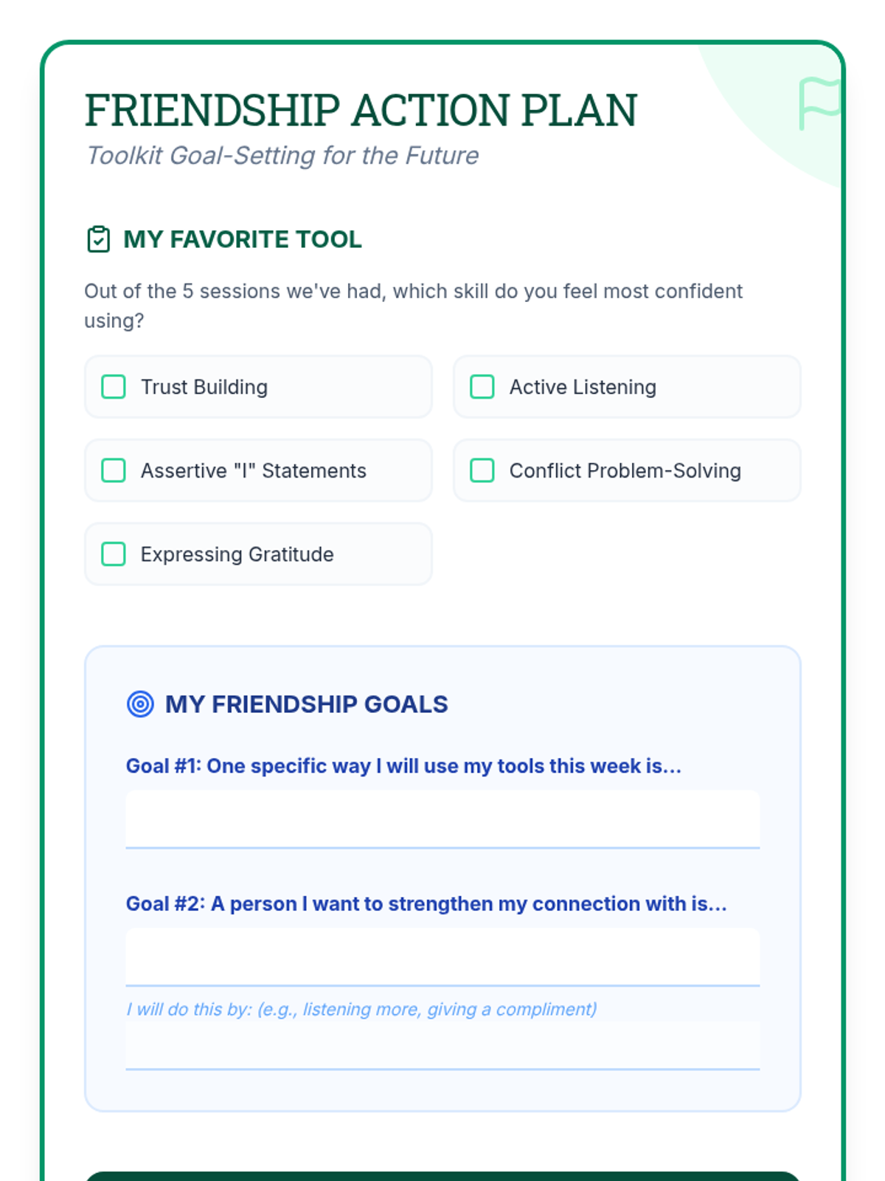
Task: Click the Trust Building option label
Action: (x=204, y=387)
